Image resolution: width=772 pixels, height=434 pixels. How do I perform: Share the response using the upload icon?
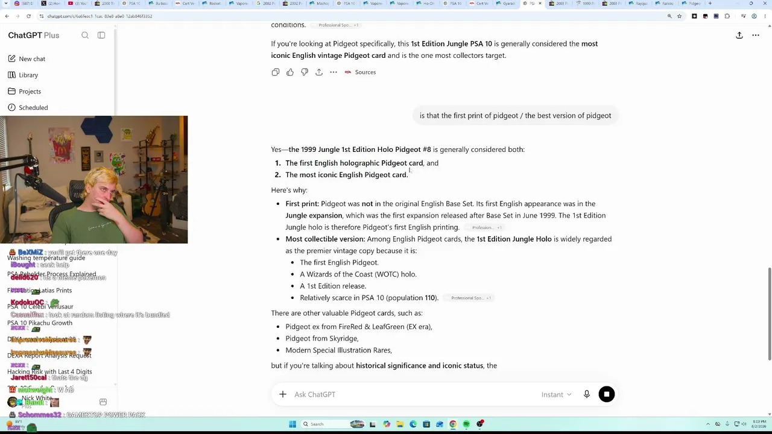[x=319, y=72]
